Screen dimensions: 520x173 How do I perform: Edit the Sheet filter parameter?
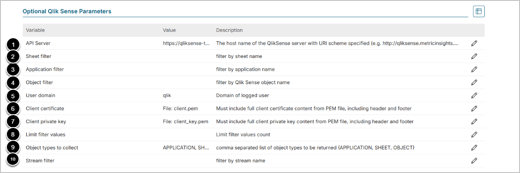[x=474, y=56]
